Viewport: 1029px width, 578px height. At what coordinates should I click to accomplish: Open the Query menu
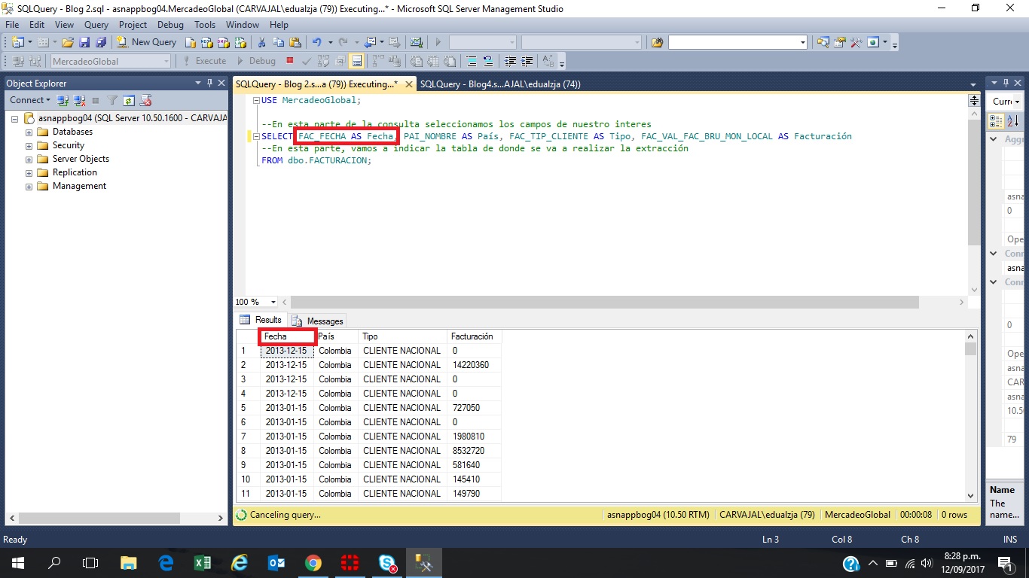pyautogui.click(x=96, y=24)
